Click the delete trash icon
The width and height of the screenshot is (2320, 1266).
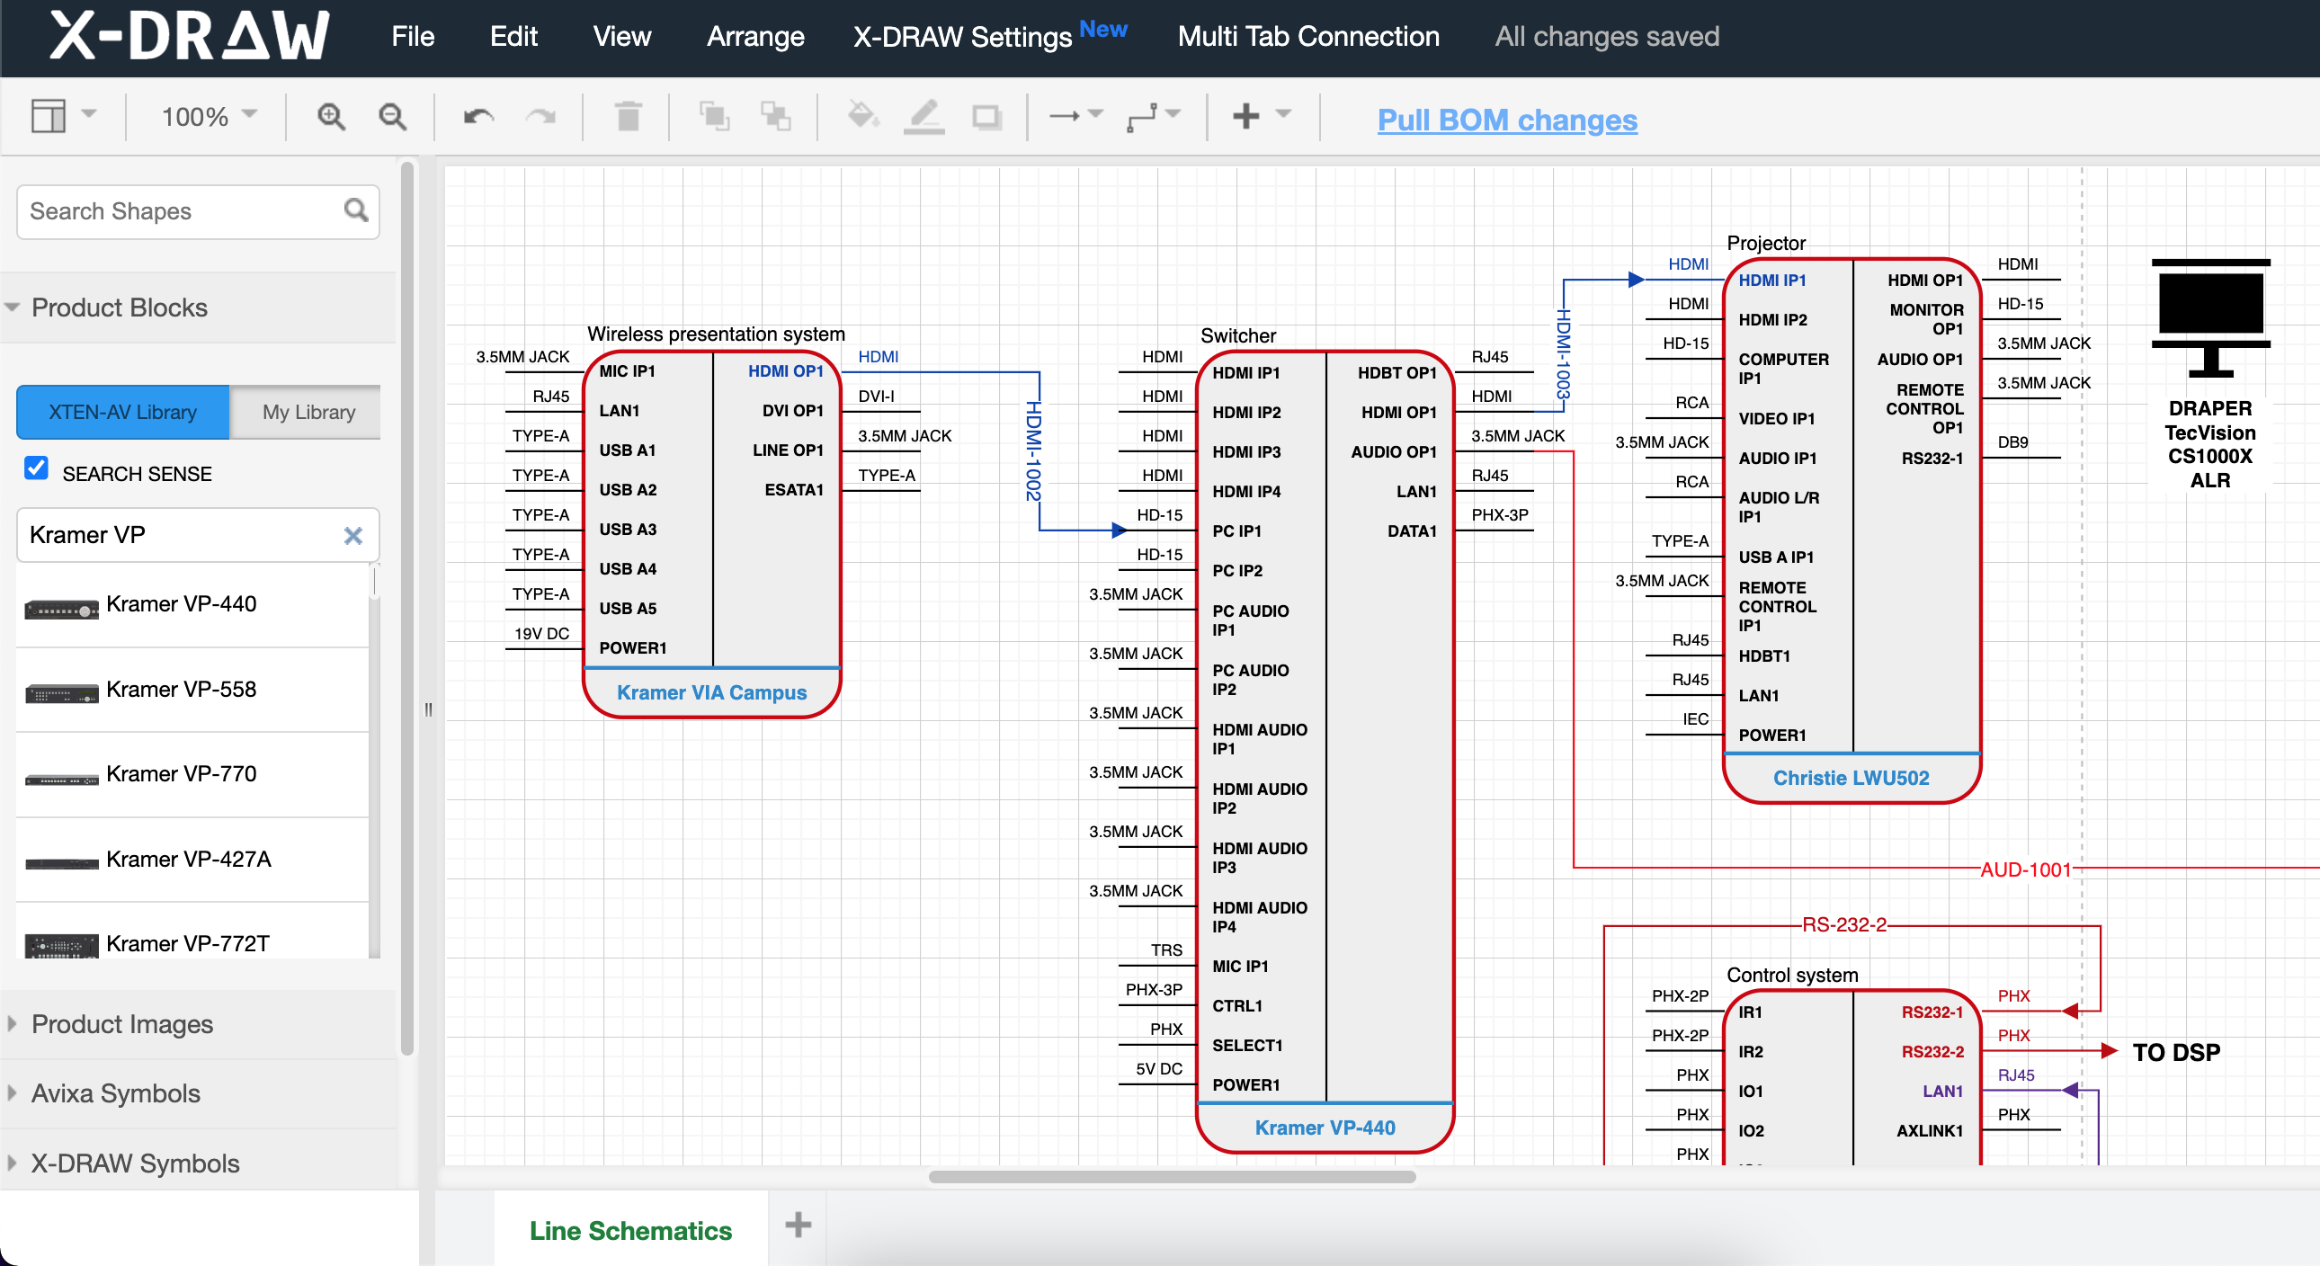[628, 117]
